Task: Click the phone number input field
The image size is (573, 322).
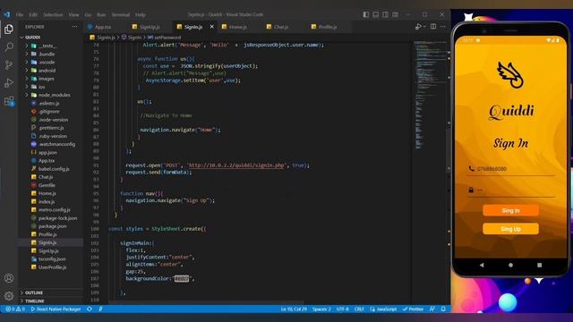Action: coord(510,169)
